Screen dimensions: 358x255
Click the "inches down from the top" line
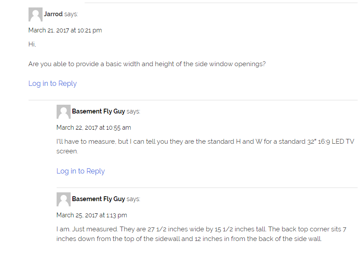pyautogui.click(x=189, y=239)
